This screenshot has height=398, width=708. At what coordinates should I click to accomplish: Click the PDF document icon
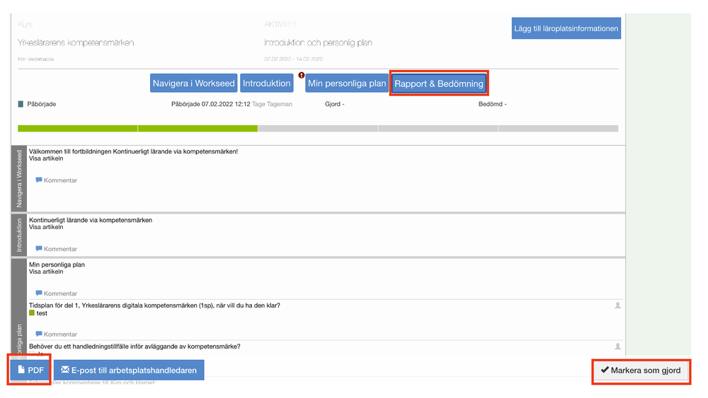pyautogui.click(x=21, y=370)
